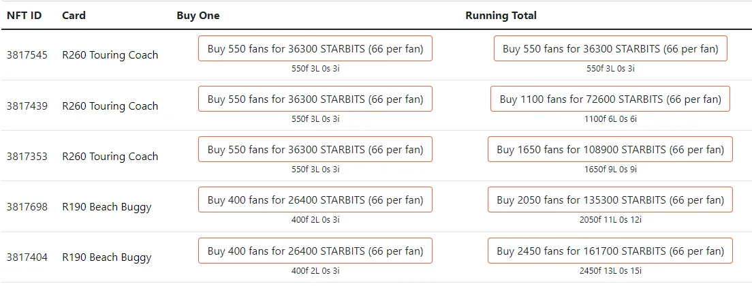Buy 1100 fans for 72600 STARBITS
Viewport: 752px width, 286px height.
[x=610, y=99]
